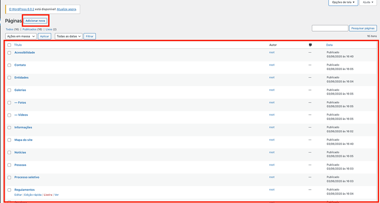
Task: Expand the Ajuda help tab
Action: click(x=368, y=3)
